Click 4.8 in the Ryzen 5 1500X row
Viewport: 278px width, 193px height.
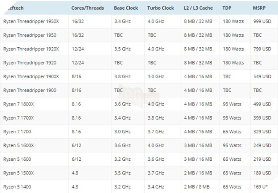tap(75, 173)
